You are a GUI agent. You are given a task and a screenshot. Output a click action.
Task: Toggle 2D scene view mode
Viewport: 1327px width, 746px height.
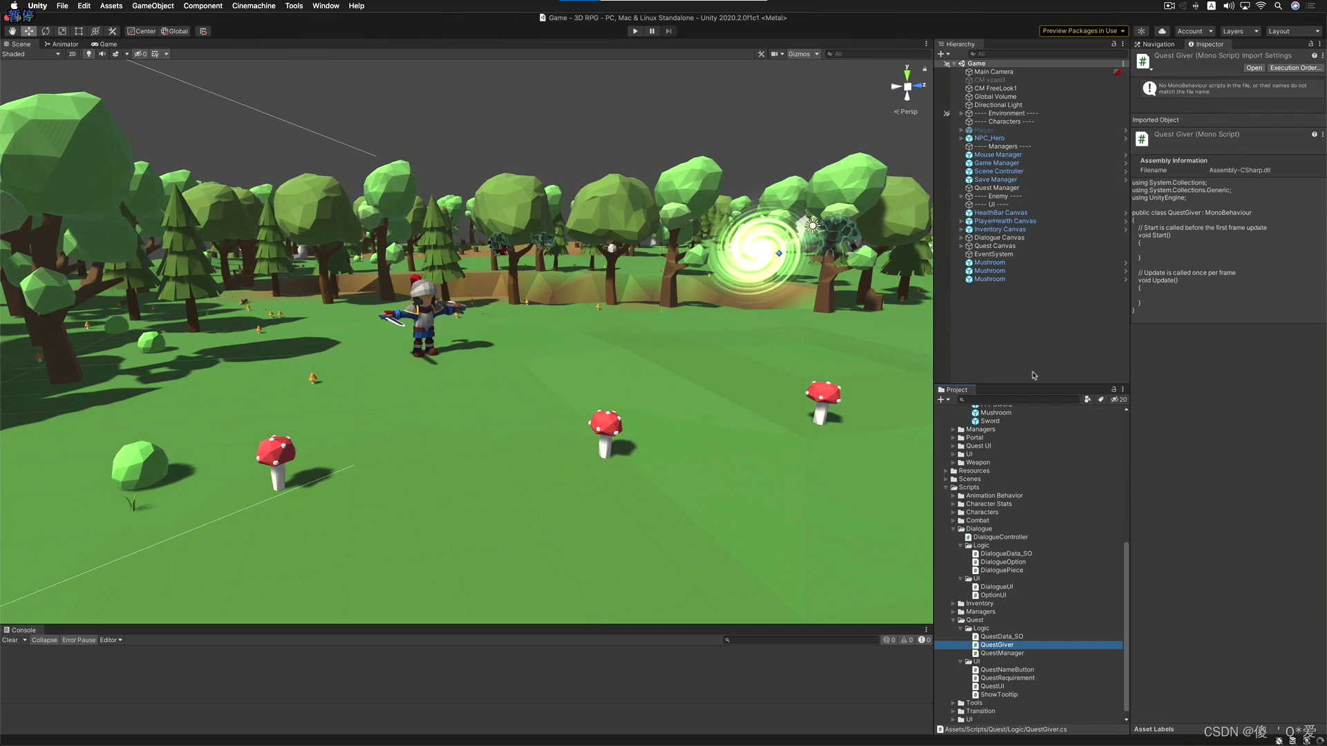click(72, 54)
